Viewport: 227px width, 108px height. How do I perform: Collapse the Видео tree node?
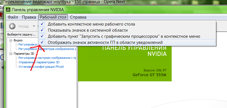click(11, 41)
